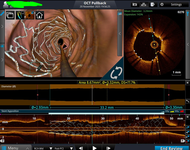Close the diameter profile panel
This screenshot has width=190, height=150.
coord(187,83)
